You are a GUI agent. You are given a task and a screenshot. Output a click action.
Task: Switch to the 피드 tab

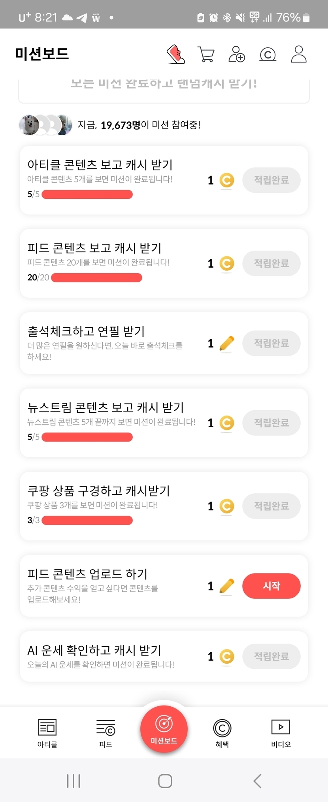click(x=106, y=733)
